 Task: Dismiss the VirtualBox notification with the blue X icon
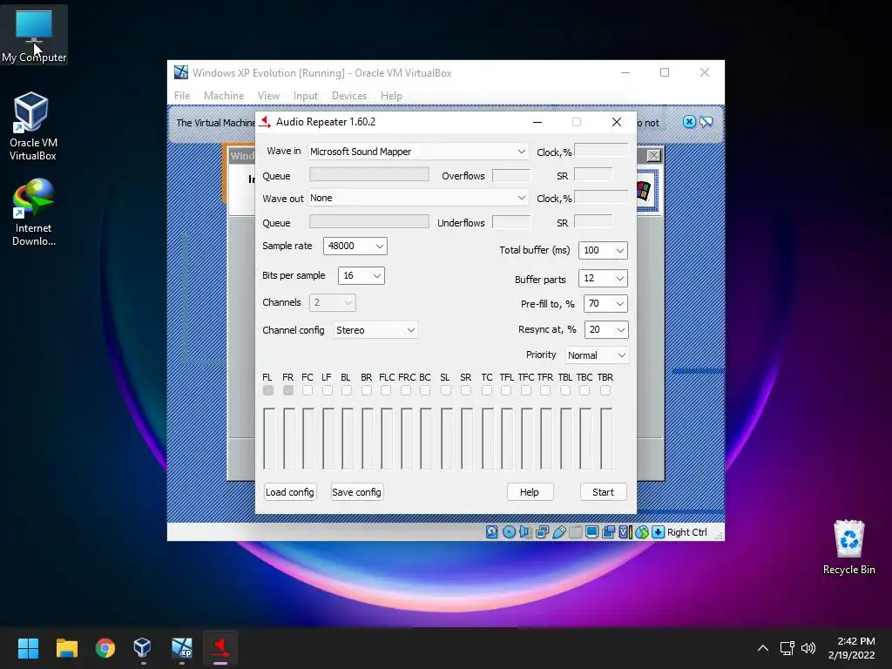pyautogui.click(x=689, y=122)
